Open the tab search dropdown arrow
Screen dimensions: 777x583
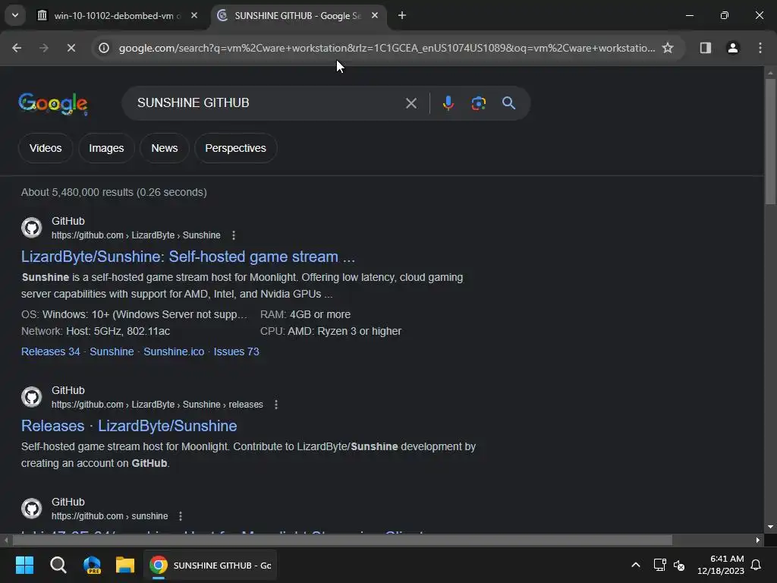(x=15, y=15)
